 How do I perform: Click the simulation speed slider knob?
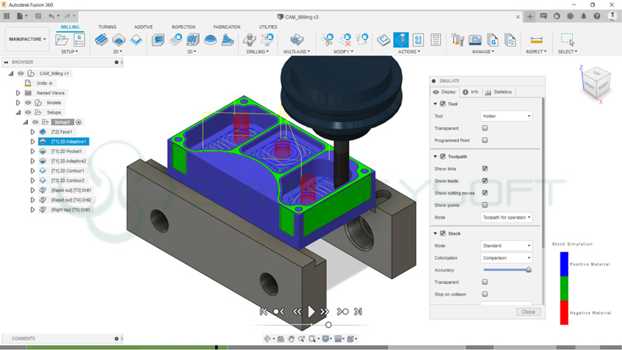click(x=328, y=325)
